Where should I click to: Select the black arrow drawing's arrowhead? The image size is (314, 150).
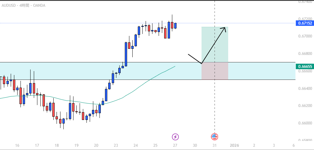tap(224, 29)
